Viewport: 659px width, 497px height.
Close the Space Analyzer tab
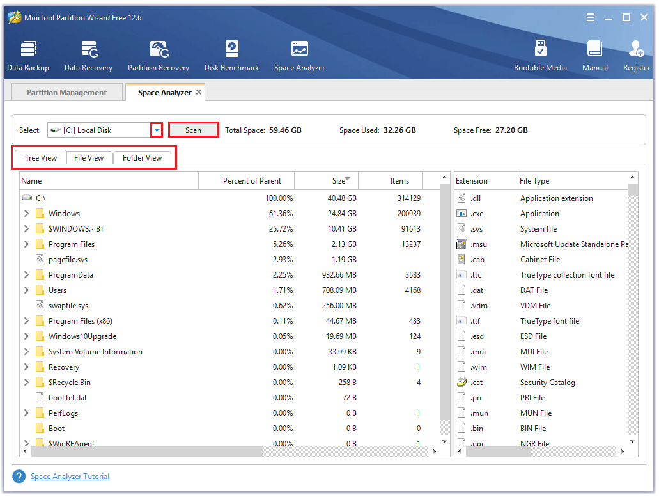pos(199,92)
